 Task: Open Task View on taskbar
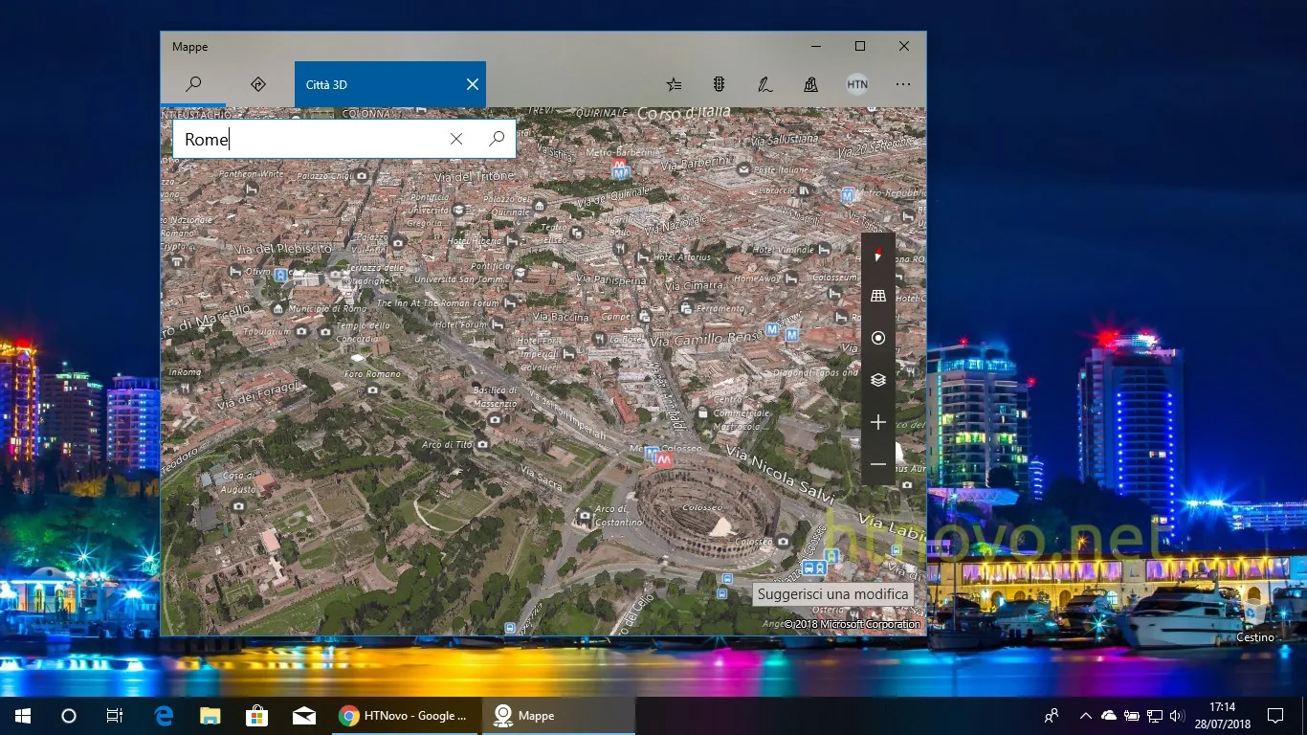click(x=114, y=715)
